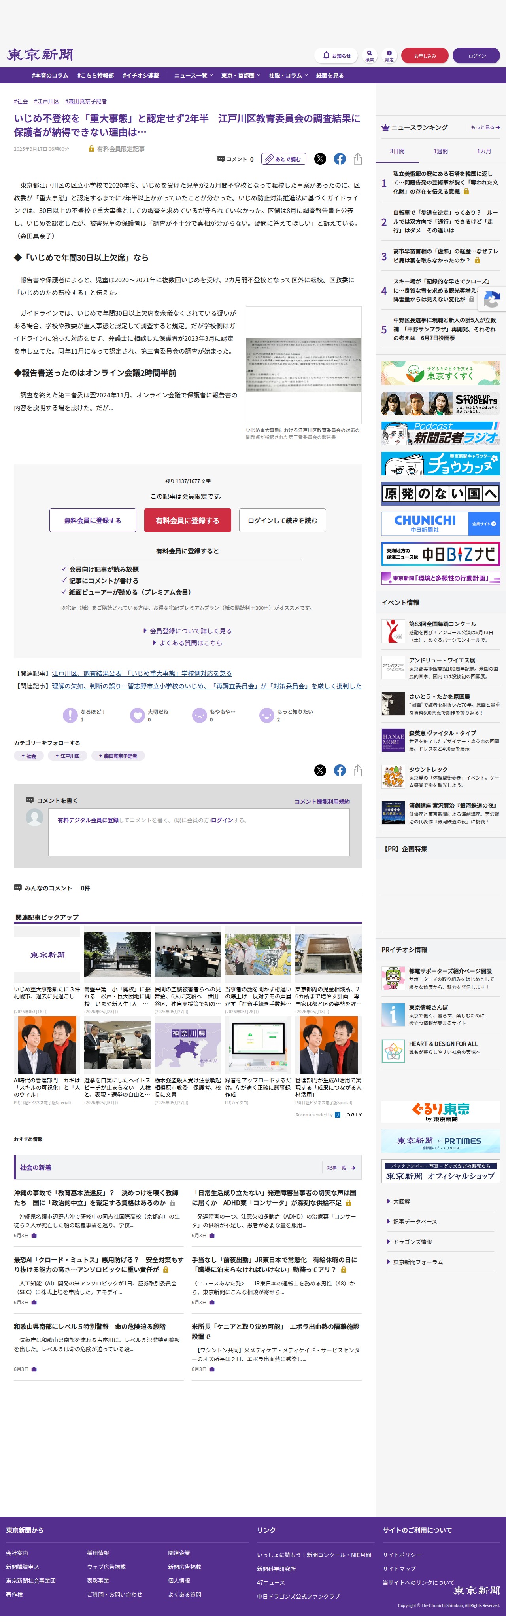Click the red 有料会員に登録する button
This screenshot has width=506, height=1622.
(x=188, y=520)
